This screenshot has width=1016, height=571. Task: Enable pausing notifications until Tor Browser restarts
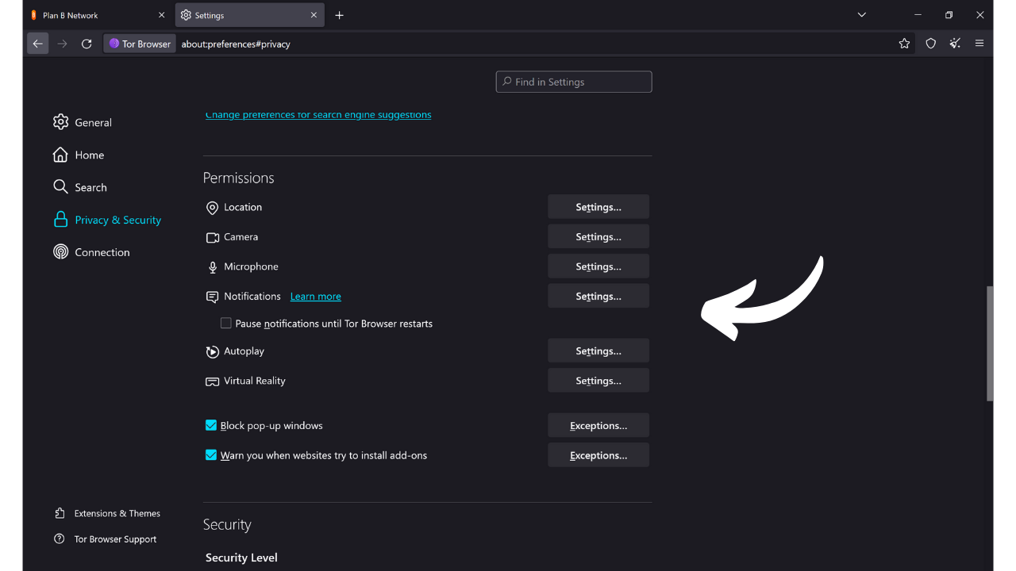click(226, 323)
